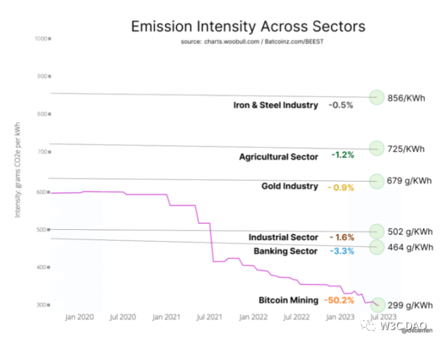Screen dimensions: 441x344
Task: Click the green marker at 464 g/KWh
Action: pos(376,247)
